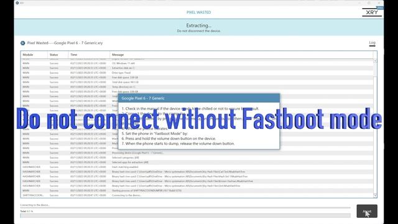Close the XRY window

point(379,2)
